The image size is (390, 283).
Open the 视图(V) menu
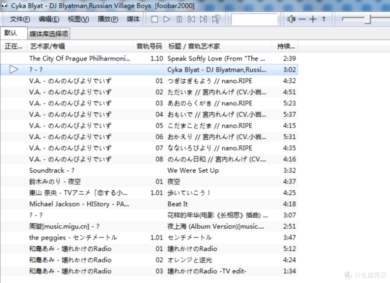tap(78, 19)
